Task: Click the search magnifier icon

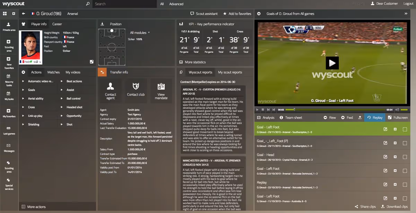Action: (88, 4)
